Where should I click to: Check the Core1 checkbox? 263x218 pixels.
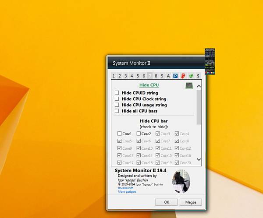click(119, 134)
